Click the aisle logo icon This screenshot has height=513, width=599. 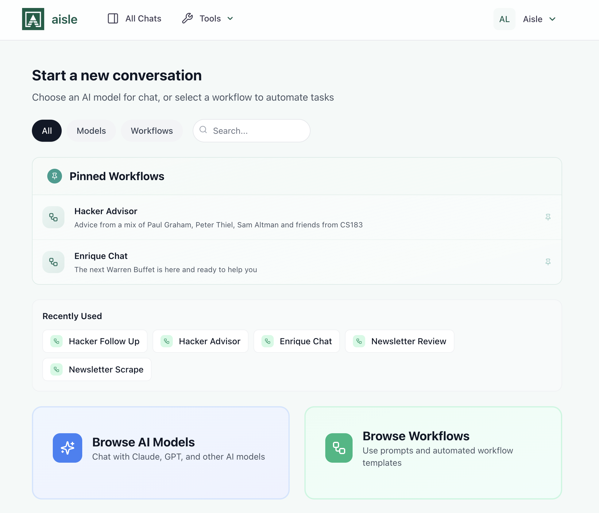coord(33,19)
